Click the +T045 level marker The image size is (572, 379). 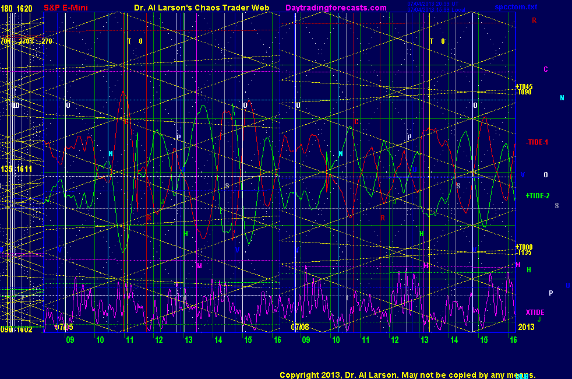[524, 86]
